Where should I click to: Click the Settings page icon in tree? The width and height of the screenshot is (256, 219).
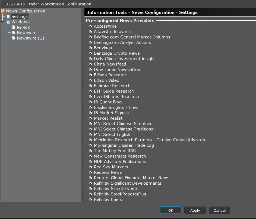(x=8, y=16)
